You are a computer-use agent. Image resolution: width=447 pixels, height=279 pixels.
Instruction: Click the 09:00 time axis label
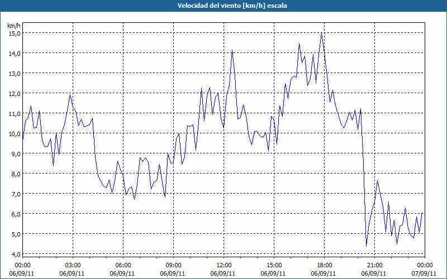pos(173,266)
